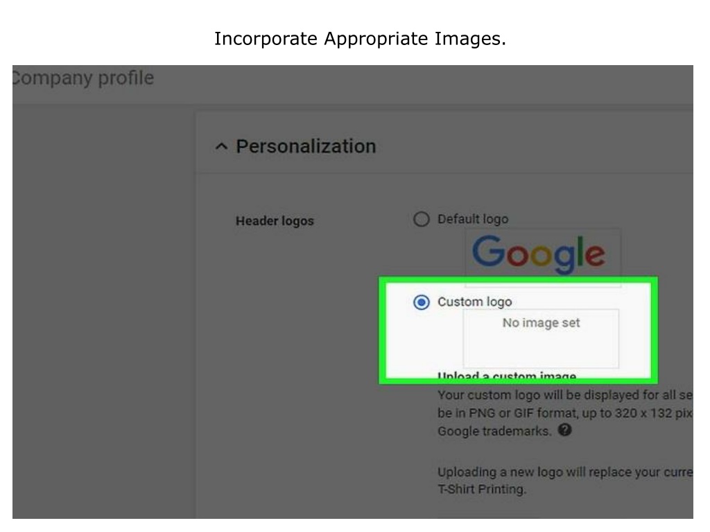Click the Google logo preview image
Screen dimensions: 710x532
[x=539, y=254]
